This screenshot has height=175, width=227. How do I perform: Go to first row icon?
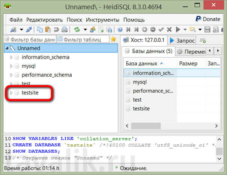(x=128, y=30)
